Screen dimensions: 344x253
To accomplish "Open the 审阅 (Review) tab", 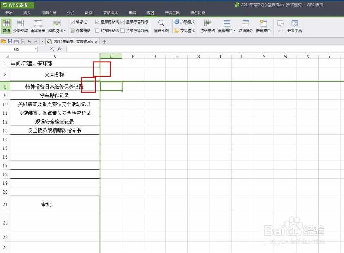I will click(132, 13).
